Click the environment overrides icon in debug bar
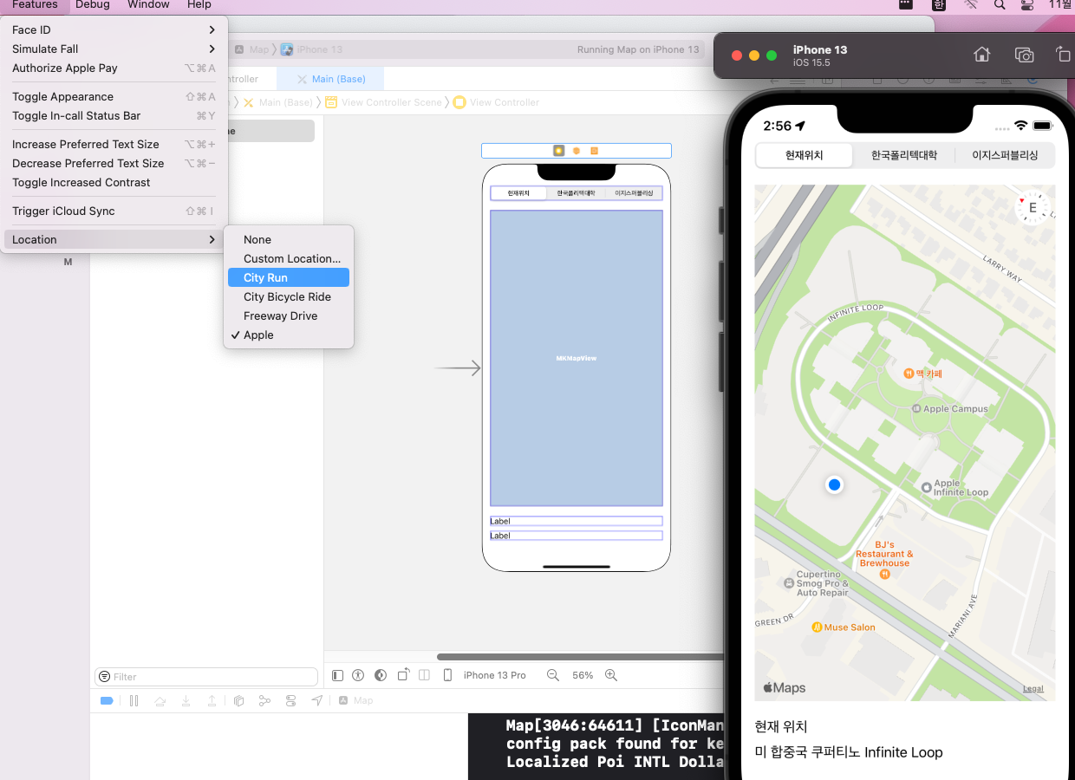The image size is (1075, 780). pos(291,700)
